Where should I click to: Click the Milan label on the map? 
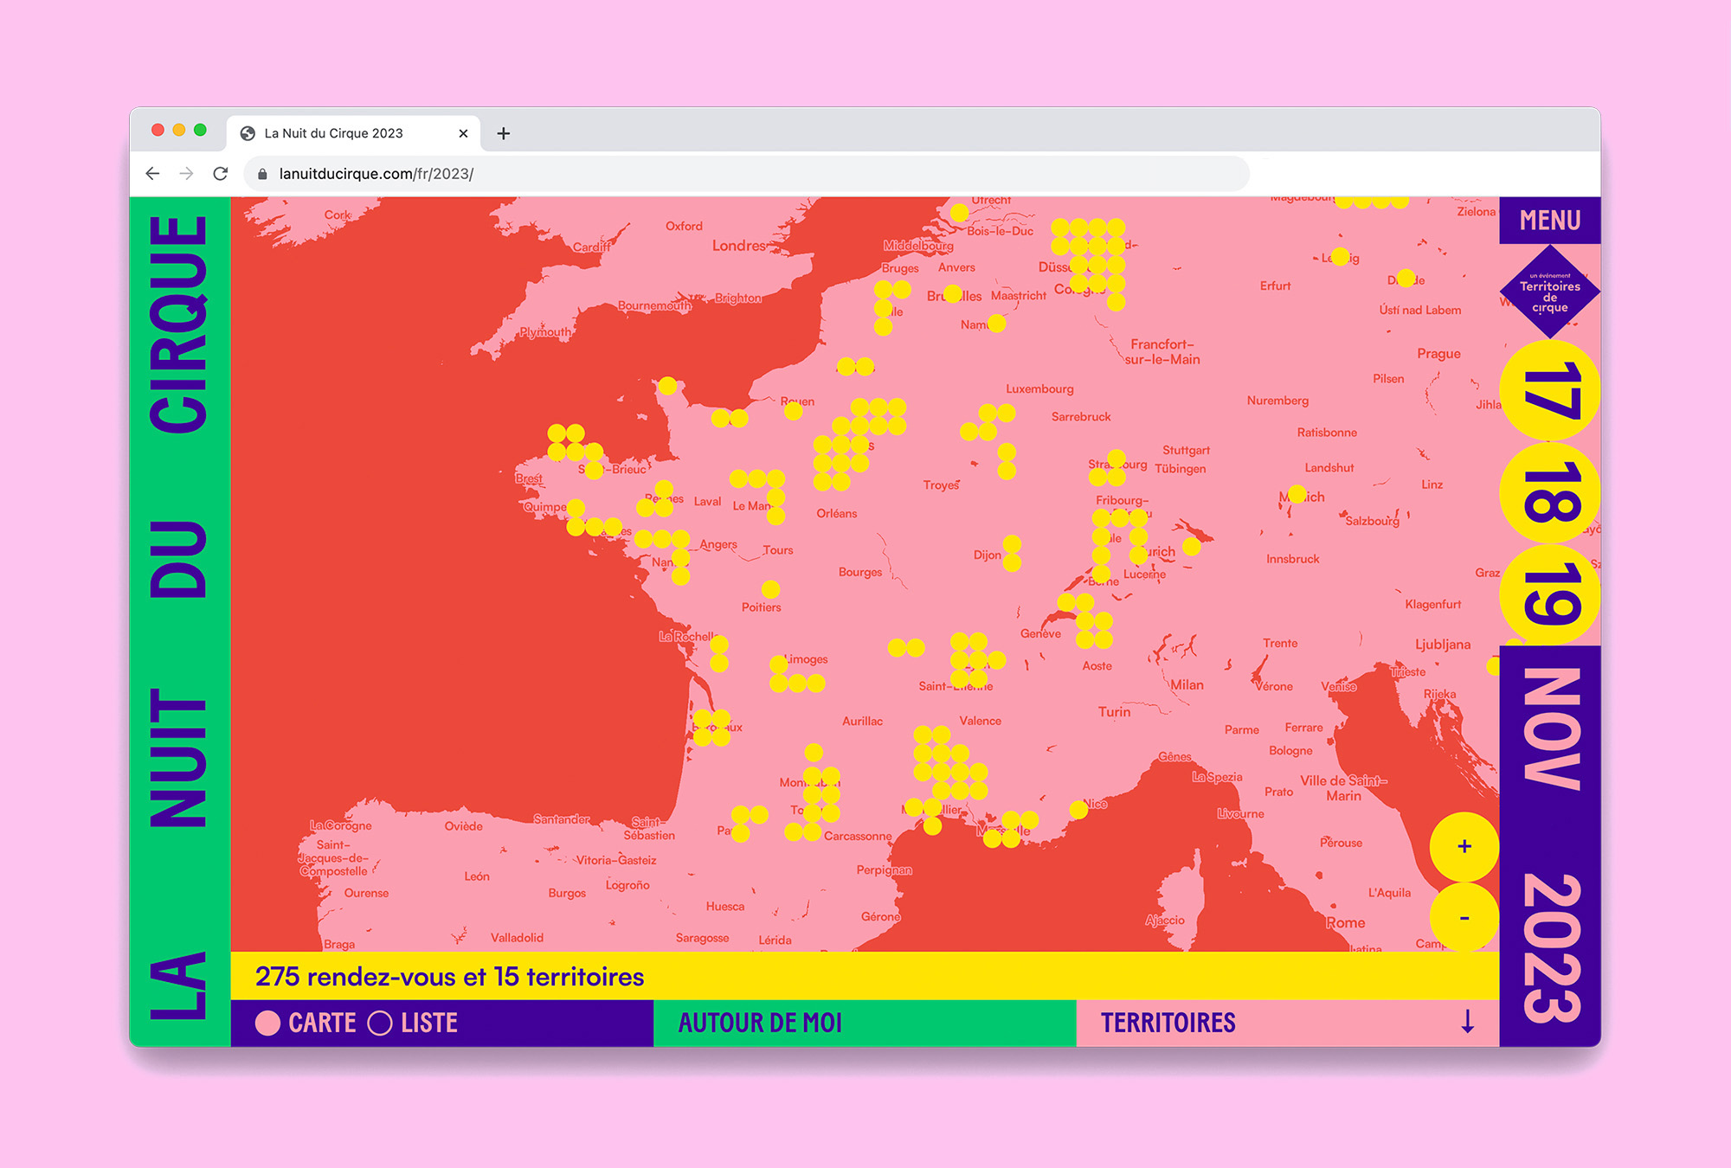[1187, 685]
